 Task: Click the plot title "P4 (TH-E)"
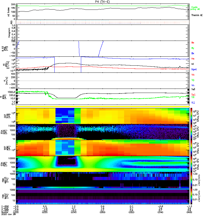point(102,2)
